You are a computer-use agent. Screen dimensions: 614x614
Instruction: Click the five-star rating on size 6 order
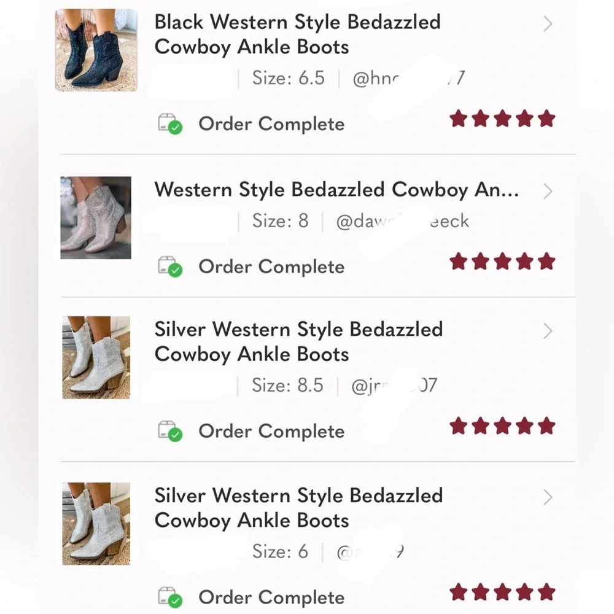pyautogui.click(x=502, y=592)
